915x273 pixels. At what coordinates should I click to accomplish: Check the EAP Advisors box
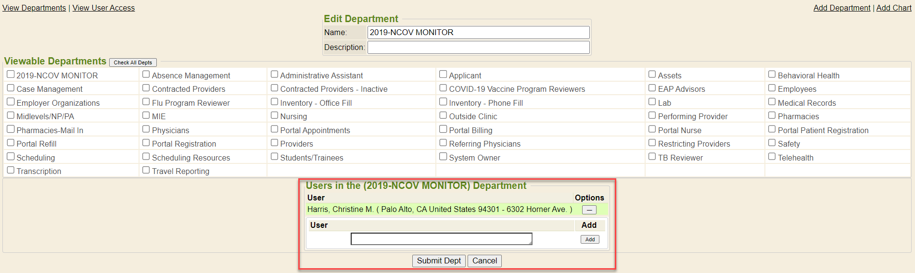click(x=652, y=88)
